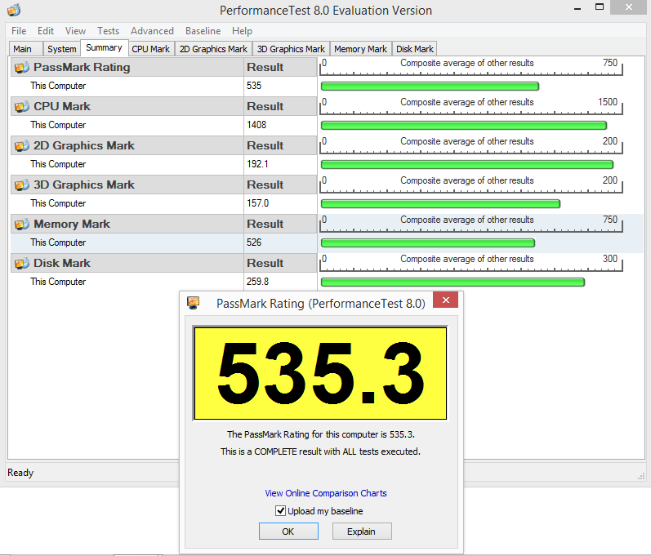Click the Memory Mark row icon
651x556 pixels.
pyautogui.click(x=22, y=224)
